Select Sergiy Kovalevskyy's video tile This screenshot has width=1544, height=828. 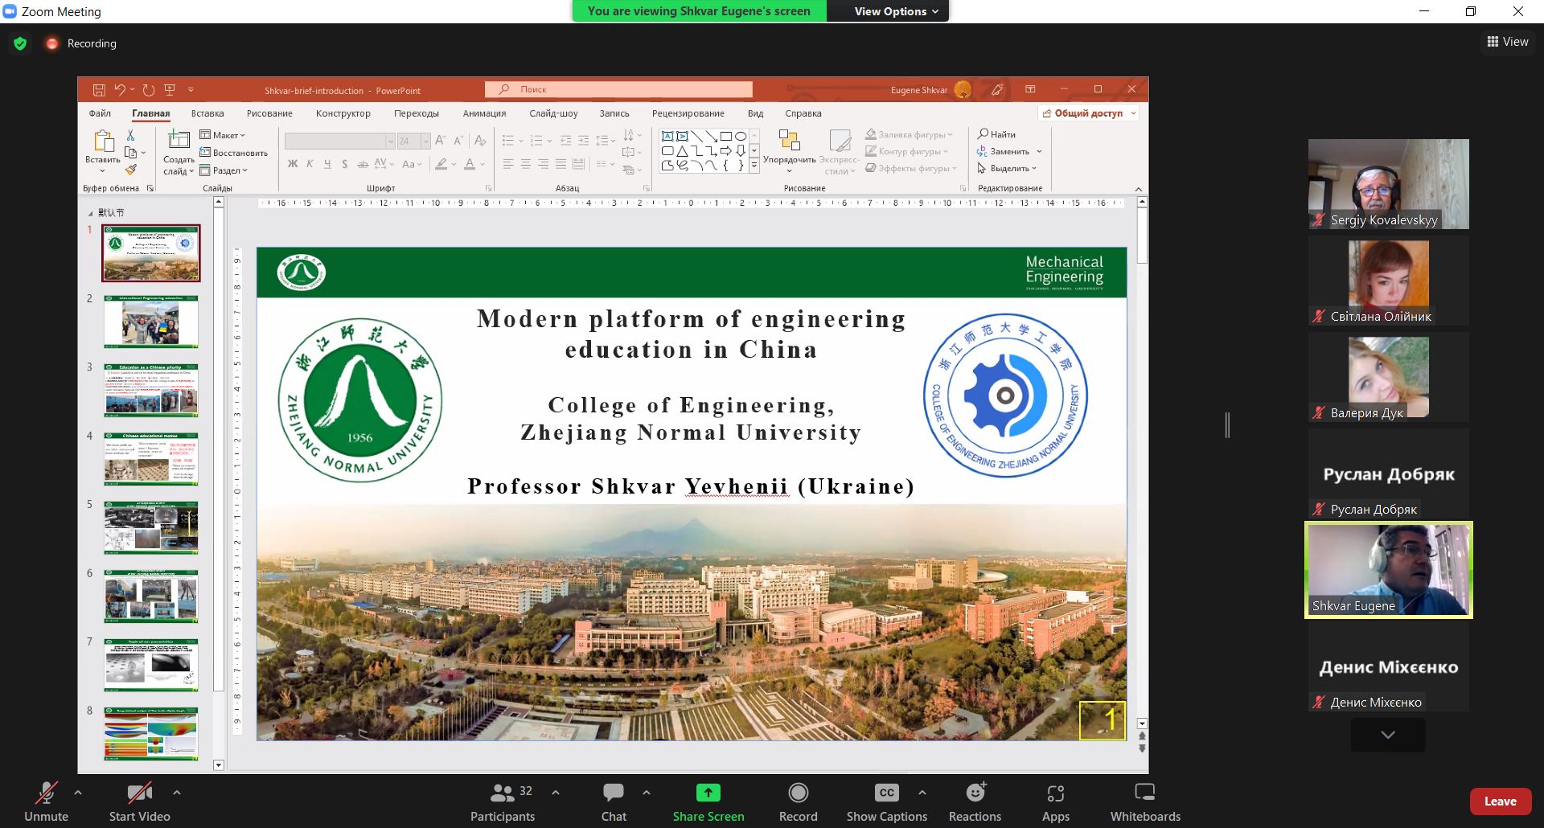tap(1388, 184)
